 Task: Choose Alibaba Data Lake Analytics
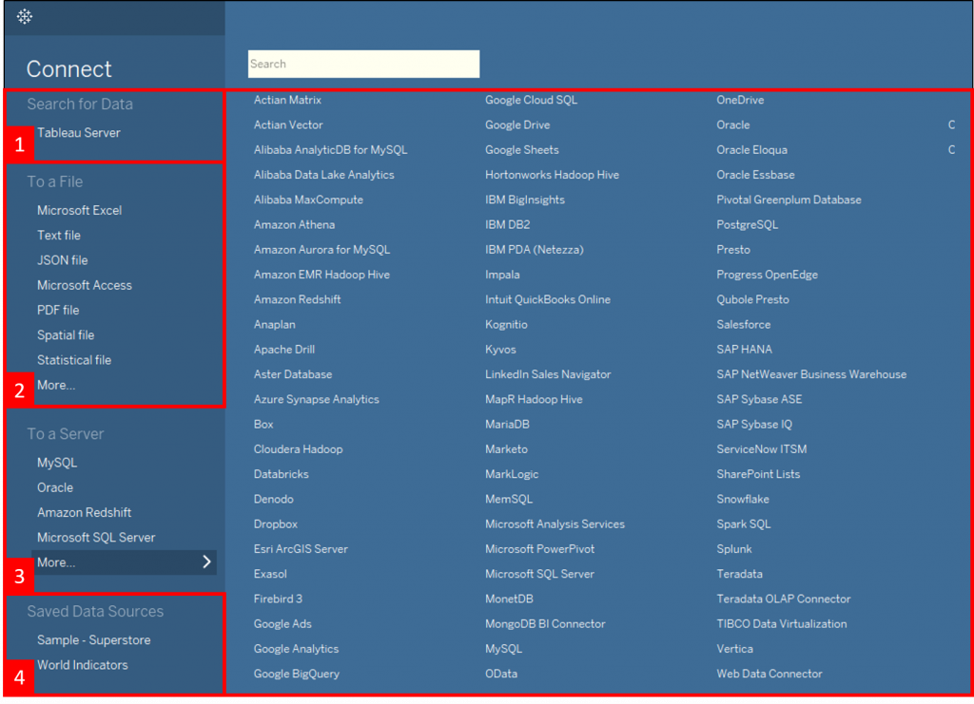[323, 175]
